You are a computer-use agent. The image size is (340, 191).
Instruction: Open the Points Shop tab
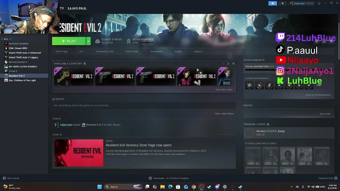coord(131,51)
